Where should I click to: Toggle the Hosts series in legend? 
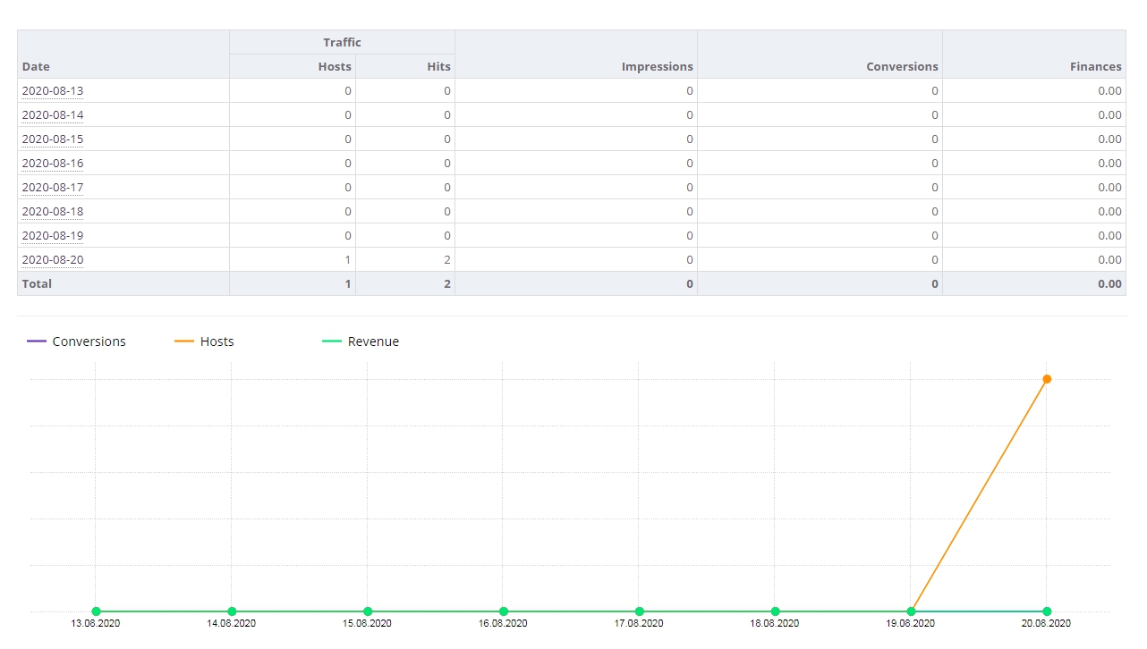pyautogui.click(x=205, y=341)
